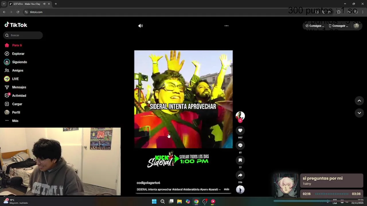Viewport: 367px width, 206px height.
Task: Open the weather widget showing 18°C
Action: coord(16,201)
